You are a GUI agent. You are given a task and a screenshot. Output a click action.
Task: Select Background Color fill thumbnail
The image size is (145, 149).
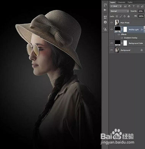click(118, 43)
